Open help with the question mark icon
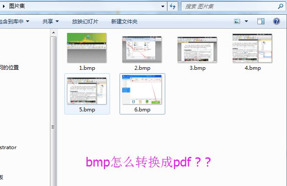This screenshot has height=186, width=287. coord(276,21)
